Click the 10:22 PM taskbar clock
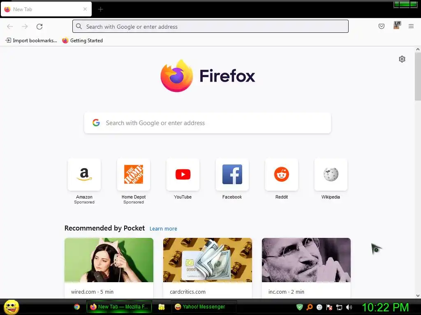Screen dimensions: 421x315 [x=386, y=307]
